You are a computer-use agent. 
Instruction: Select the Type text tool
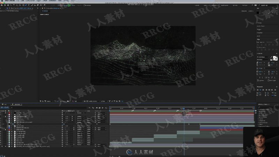pos(29,5)
